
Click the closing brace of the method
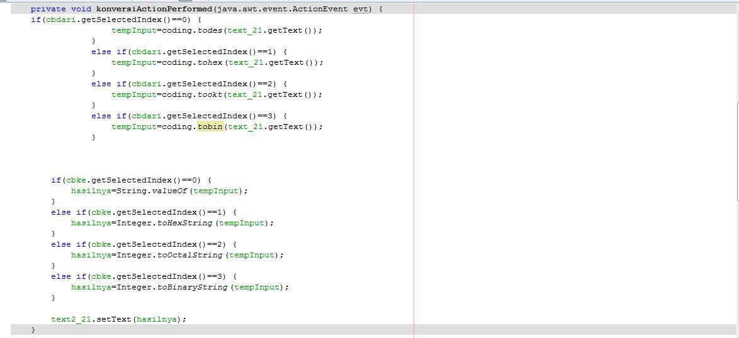(33, 330)
